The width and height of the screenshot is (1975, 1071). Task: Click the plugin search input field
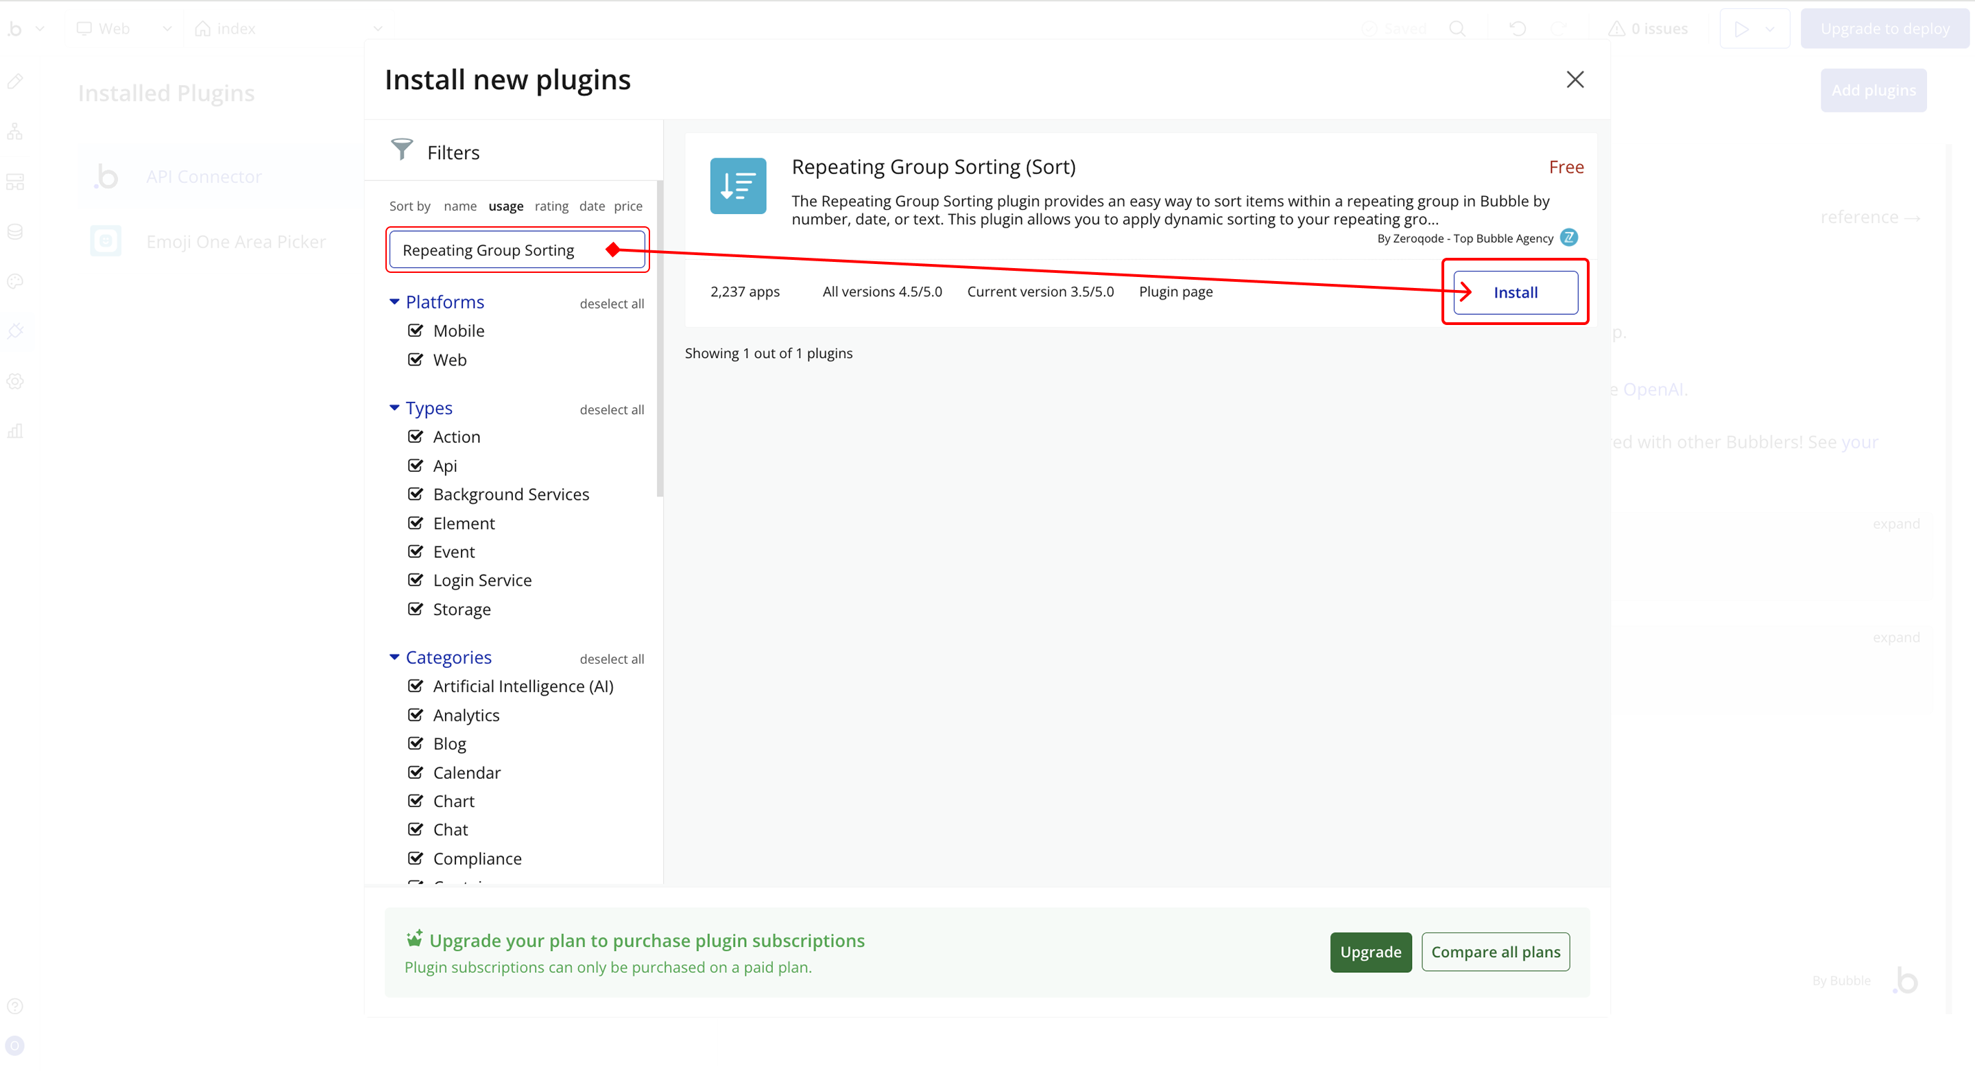[x=499, y=250]
